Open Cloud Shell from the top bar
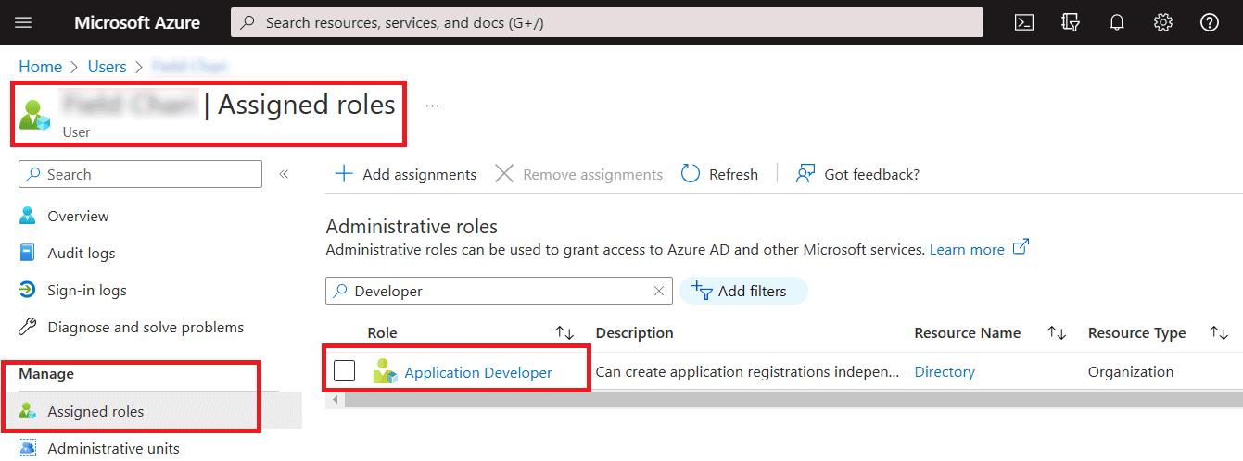Viewport: 1243px width, 461px height. coord(1024,22)
